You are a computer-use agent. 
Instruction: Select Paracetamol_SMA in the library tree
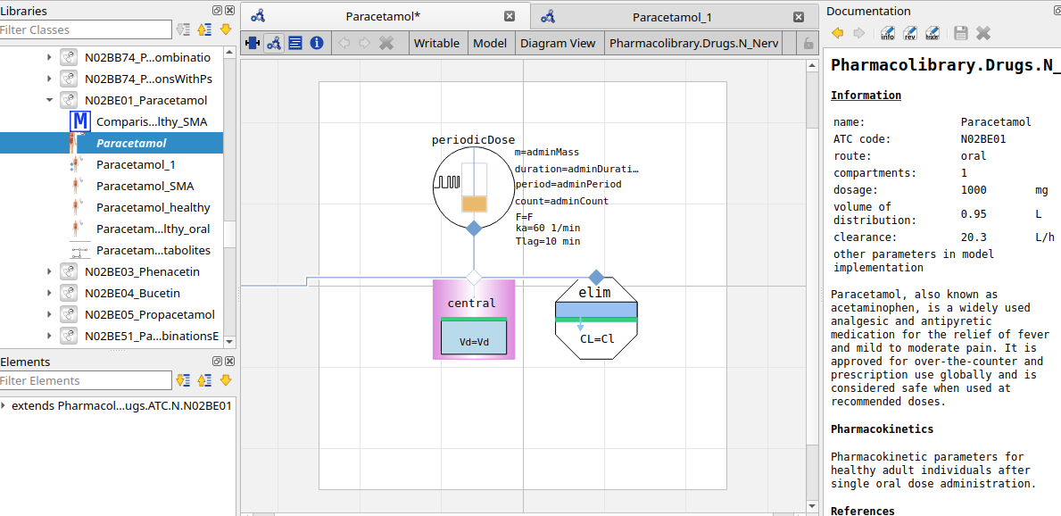145,187
